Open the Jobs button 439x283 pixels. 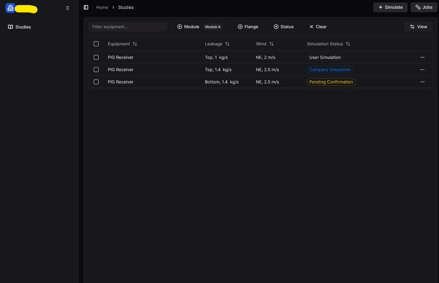pos(424,7)
